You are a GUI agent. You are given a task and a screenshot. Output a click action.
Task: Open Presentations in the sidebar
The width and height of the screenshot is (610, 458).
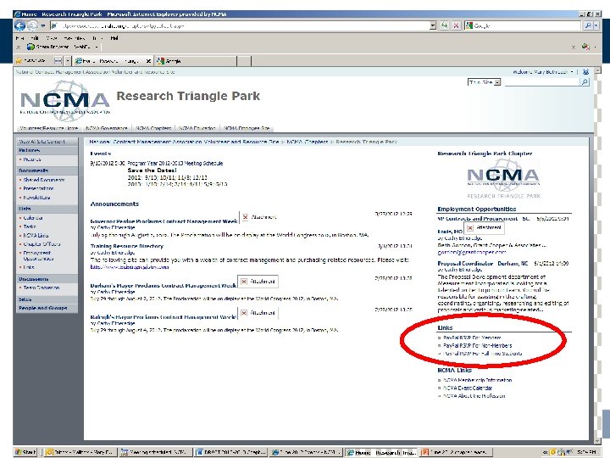click(x=38, y=188)
